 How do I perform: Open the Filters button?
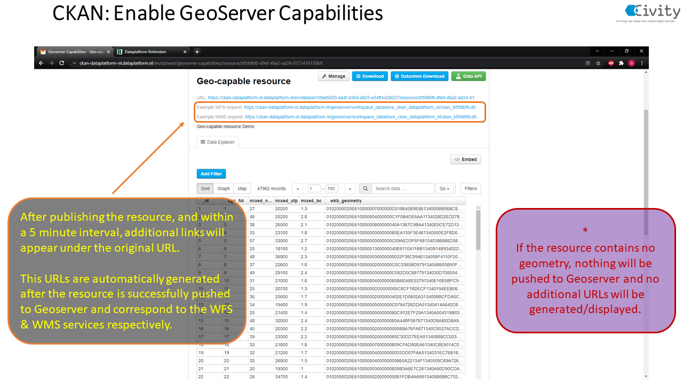[x=471, y=189]
